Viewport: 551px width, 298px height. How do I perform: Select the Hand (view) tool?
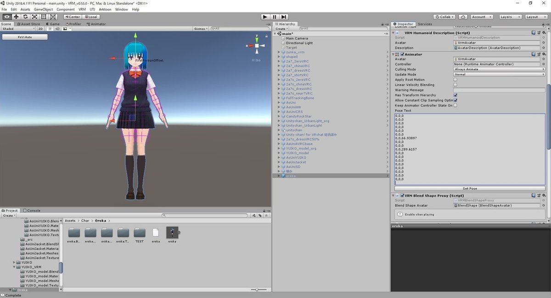pos(7,17)
